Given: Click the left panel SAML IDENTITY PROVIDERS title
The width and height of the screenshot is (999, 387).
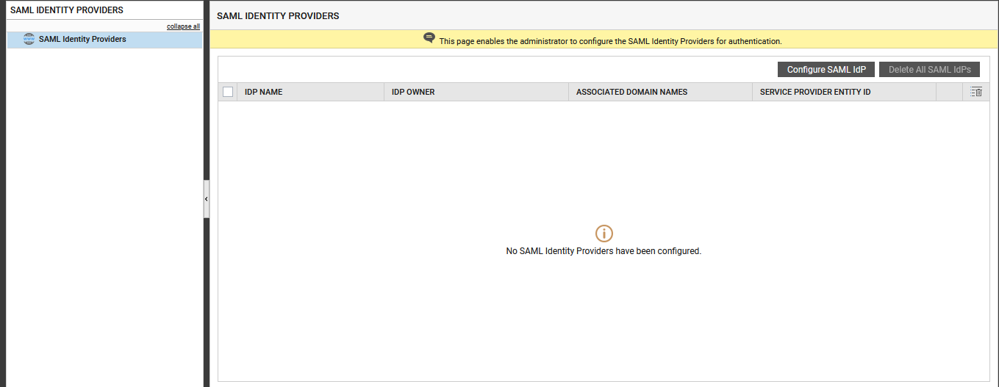Looking at the screenshot, I should pos(67,10).
